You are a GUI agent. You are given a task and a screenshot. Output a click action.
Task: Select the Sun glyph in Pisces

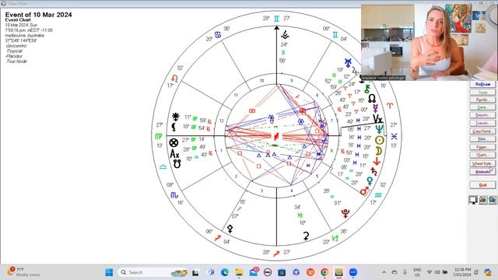tap(379, 140)
